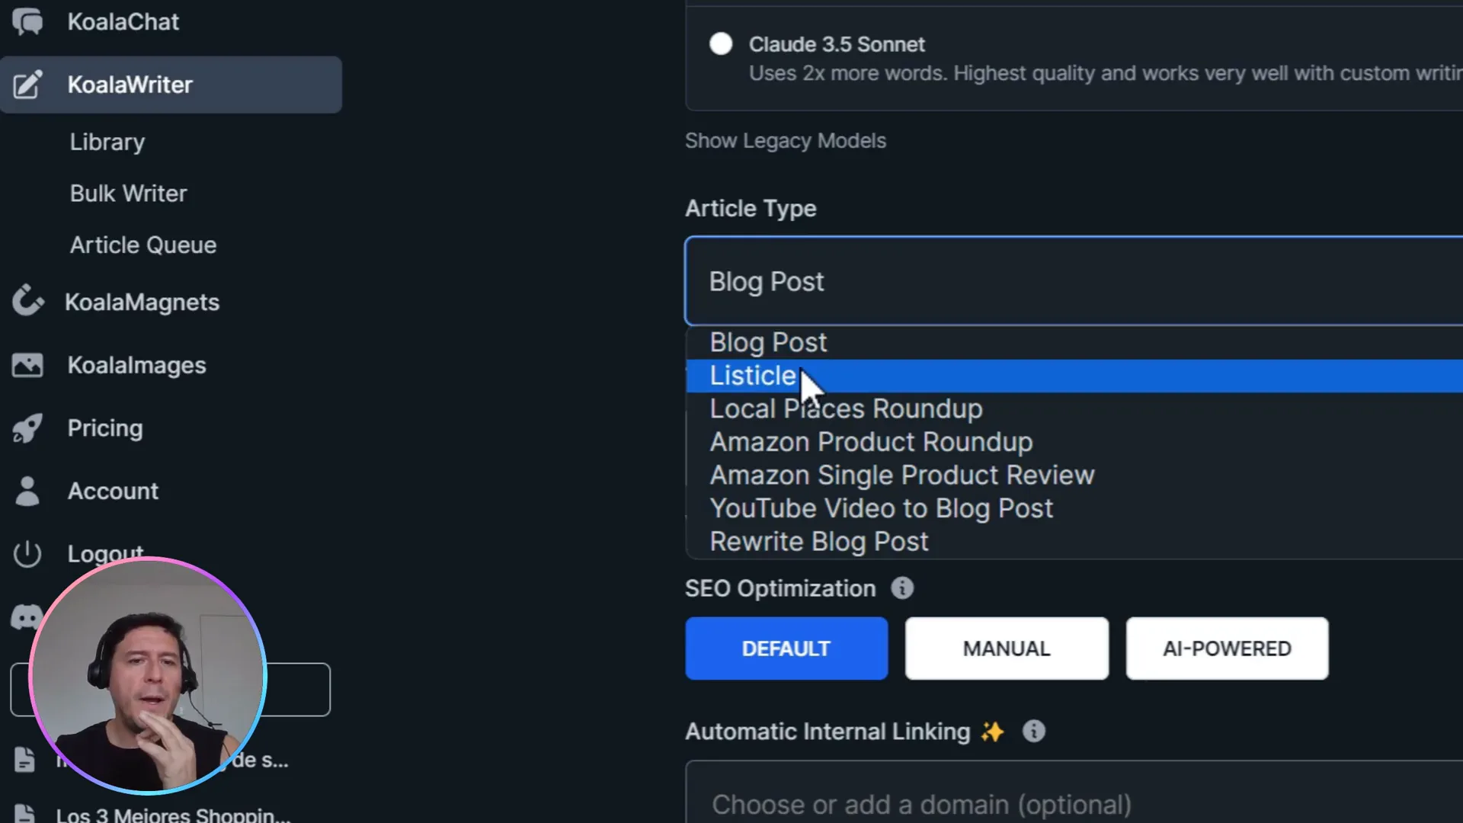Screen dimensions: 1463x823
Task: Click document icon beside Los 3 Mejores Shoppin
Action: [24, 814]
